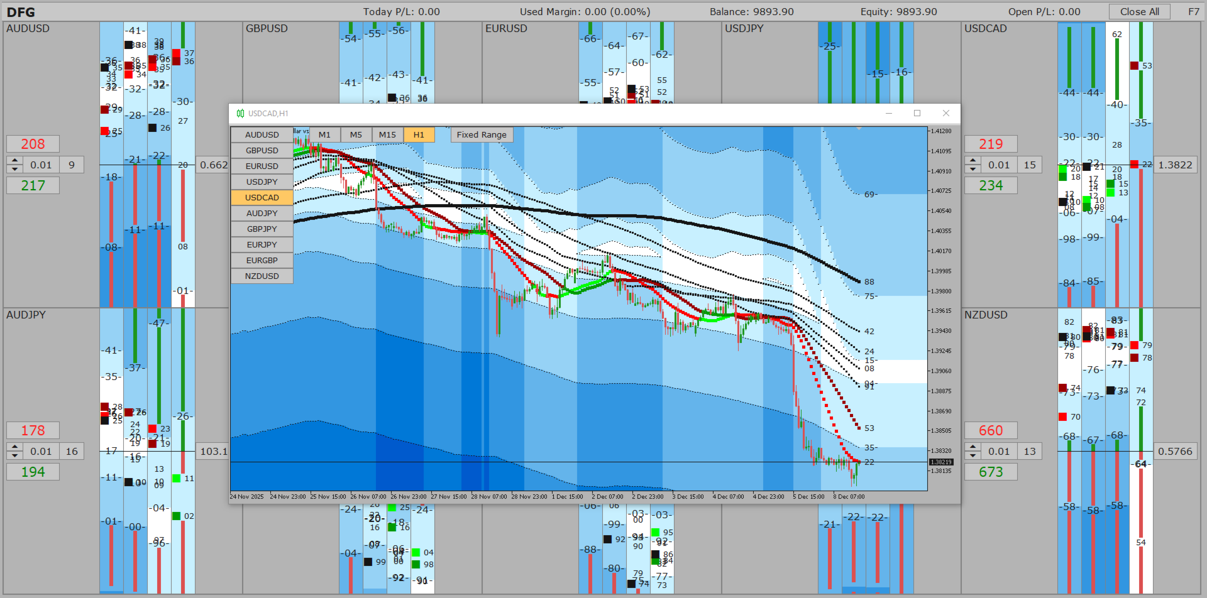Click the EURUSD panel title
Image resolution: width=1207 pixels, height=598 pixels.
coord(506,28)
